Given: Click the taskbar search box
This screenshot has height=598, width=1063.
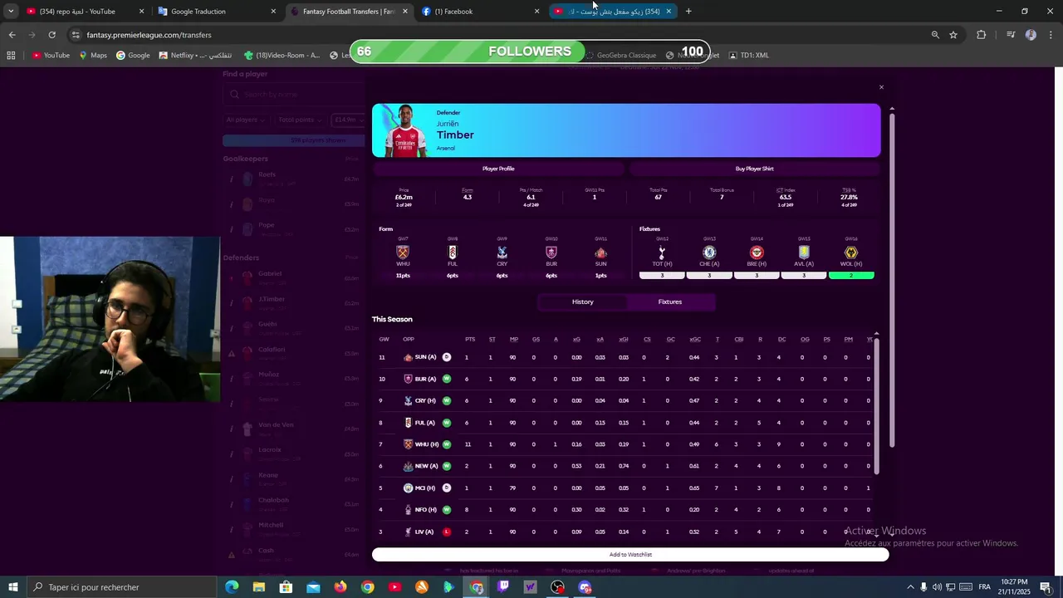Looking at the screenshot, I should click(x=121, y=587).
